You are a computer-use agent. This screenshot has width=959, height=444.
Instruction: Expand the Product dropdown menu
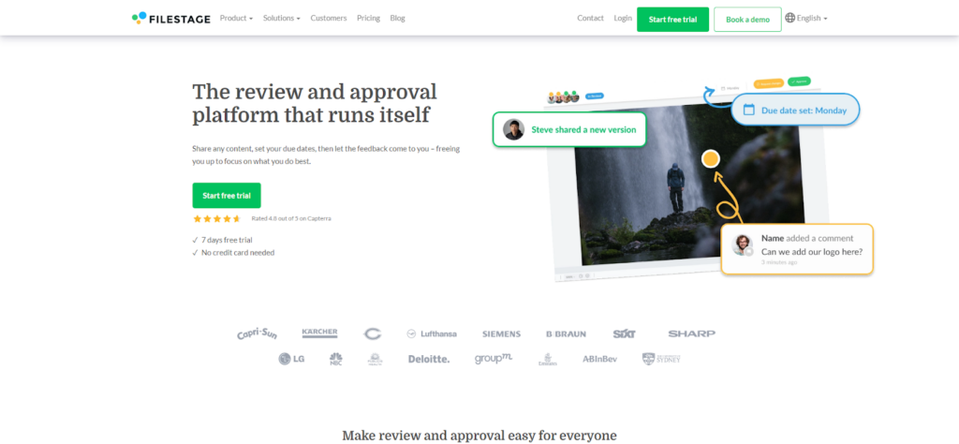[236, 18]
